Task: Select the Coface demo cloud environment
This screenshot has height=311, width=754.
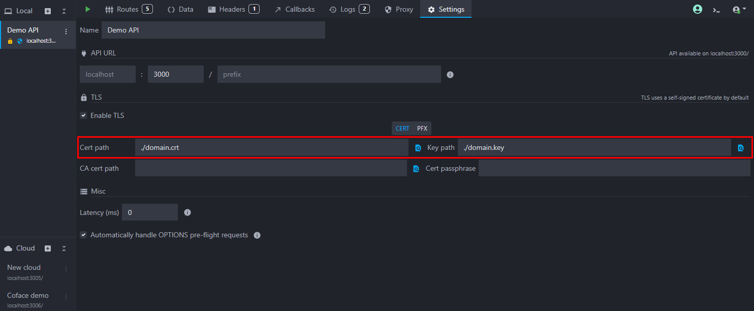Action: point(28,295)
